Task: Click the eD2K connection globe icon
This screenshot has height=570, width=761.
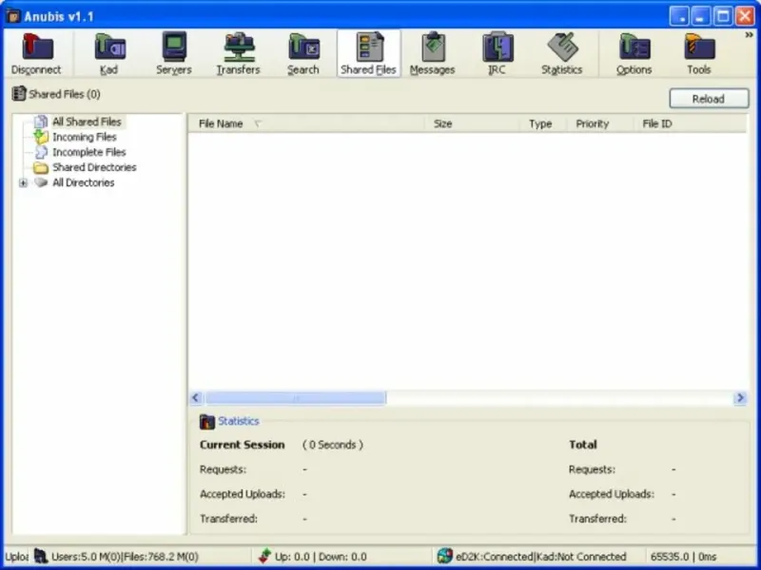Action: [444, 556]
